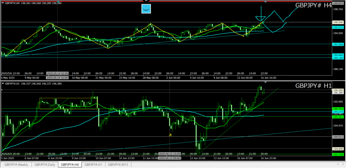Click the 196.380 current price label on H1
346x168 pixels.
(x=338, y=93)
